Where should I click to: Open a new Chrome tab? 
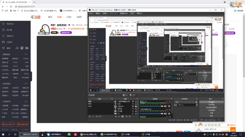tap(34, 2)
